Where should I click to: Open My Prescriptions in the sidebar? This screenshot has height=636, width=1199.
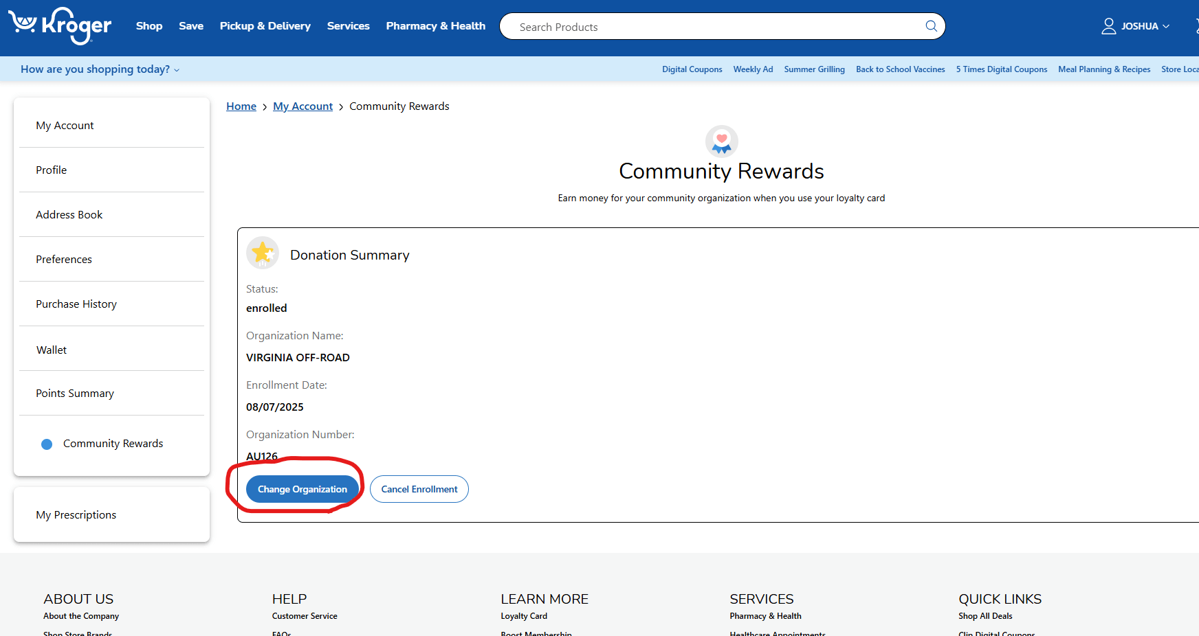(x=111, y=514)
